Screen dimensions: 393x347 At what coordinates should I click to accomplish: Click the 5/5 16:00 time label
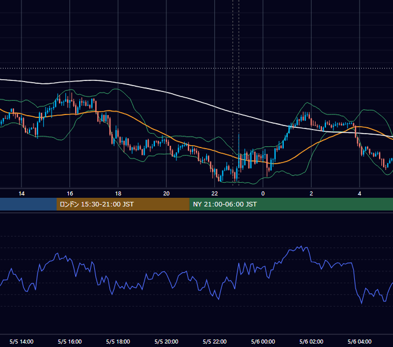70,341
